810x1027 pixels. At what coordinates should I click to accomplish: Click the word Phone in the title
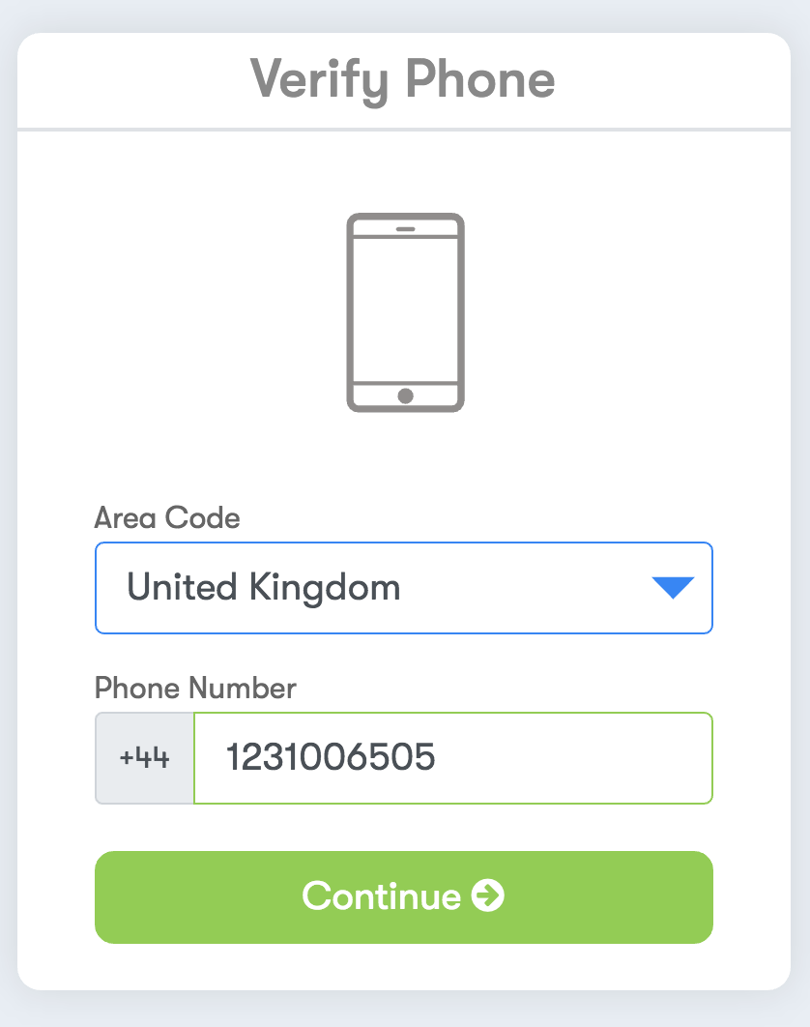click(480, 78)
